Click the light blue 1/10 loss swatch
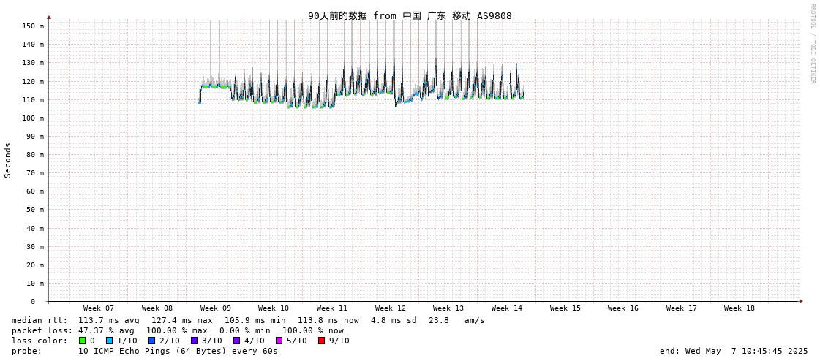The height and width of the screenshot is (361, 820). tap(109, 341)
